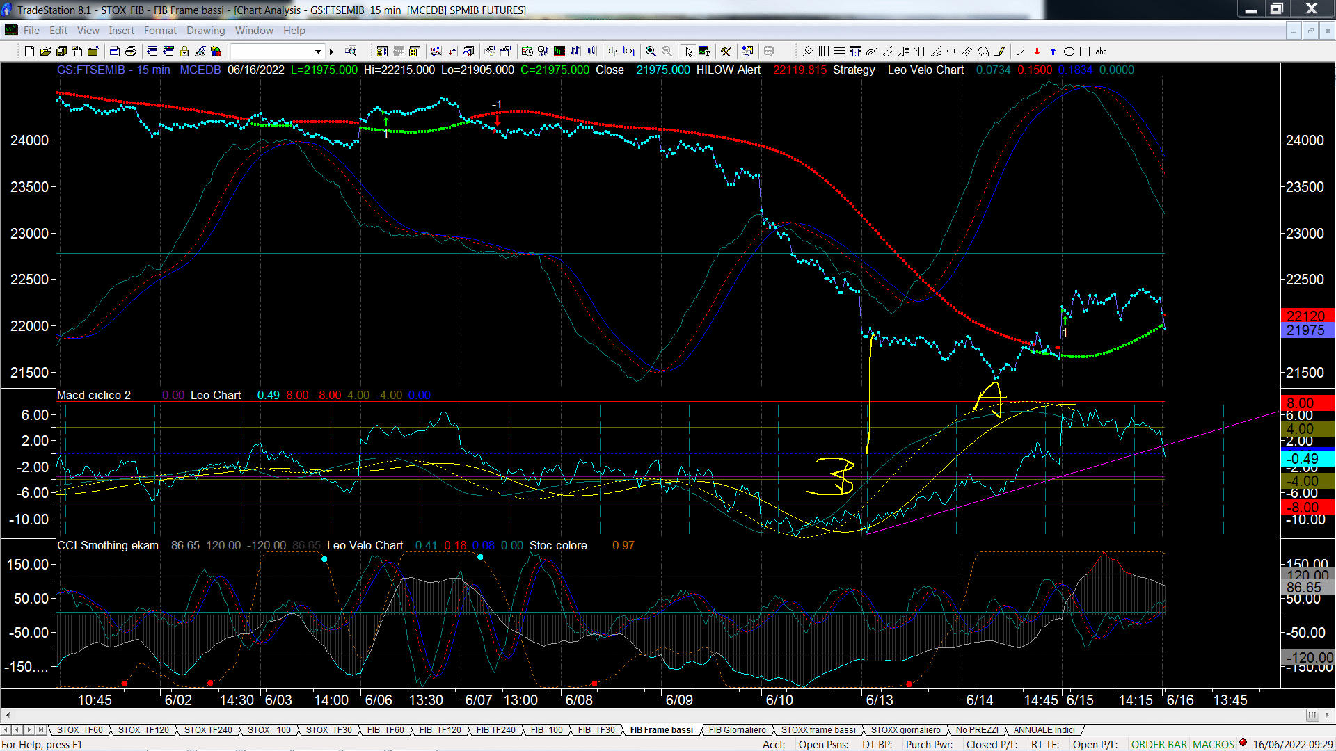The height and width of the screenshot is (751, 1336).
Task: Click the symbol lookup magnifier icon
Action: pyautogui.click(x=351, y=51)
